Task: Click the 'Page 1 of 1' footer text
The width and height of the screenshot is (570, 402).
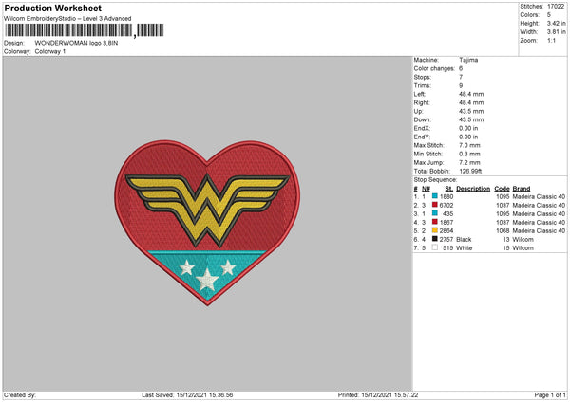Action: click(550, 395)
